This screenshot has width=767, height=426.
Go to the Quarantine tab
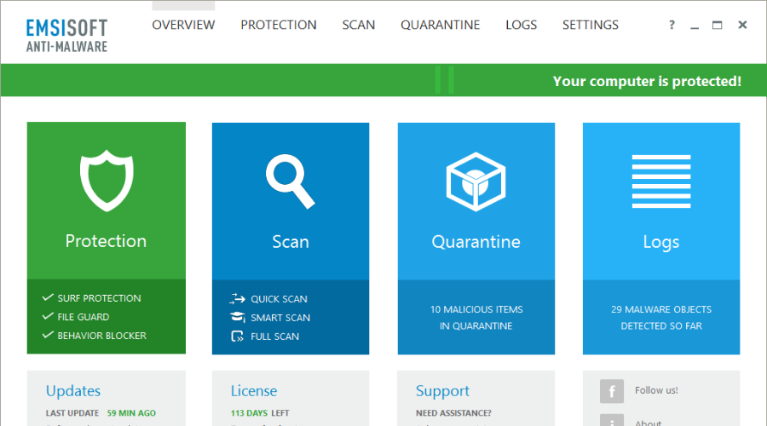tap(441, 25)
